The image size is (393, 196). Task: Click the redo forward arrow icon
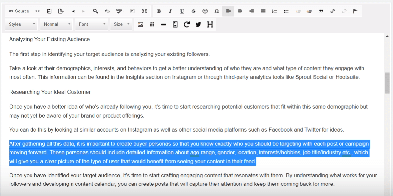pos(83,11)
